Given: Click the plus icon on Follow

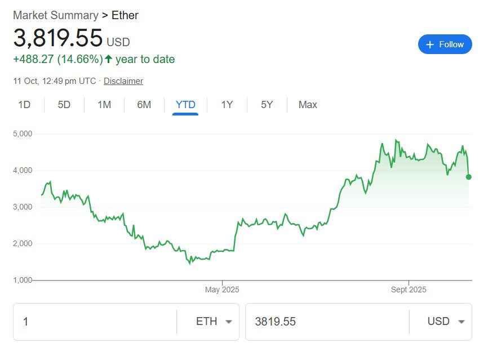Looking at the screenshot, I should (430, 44).
